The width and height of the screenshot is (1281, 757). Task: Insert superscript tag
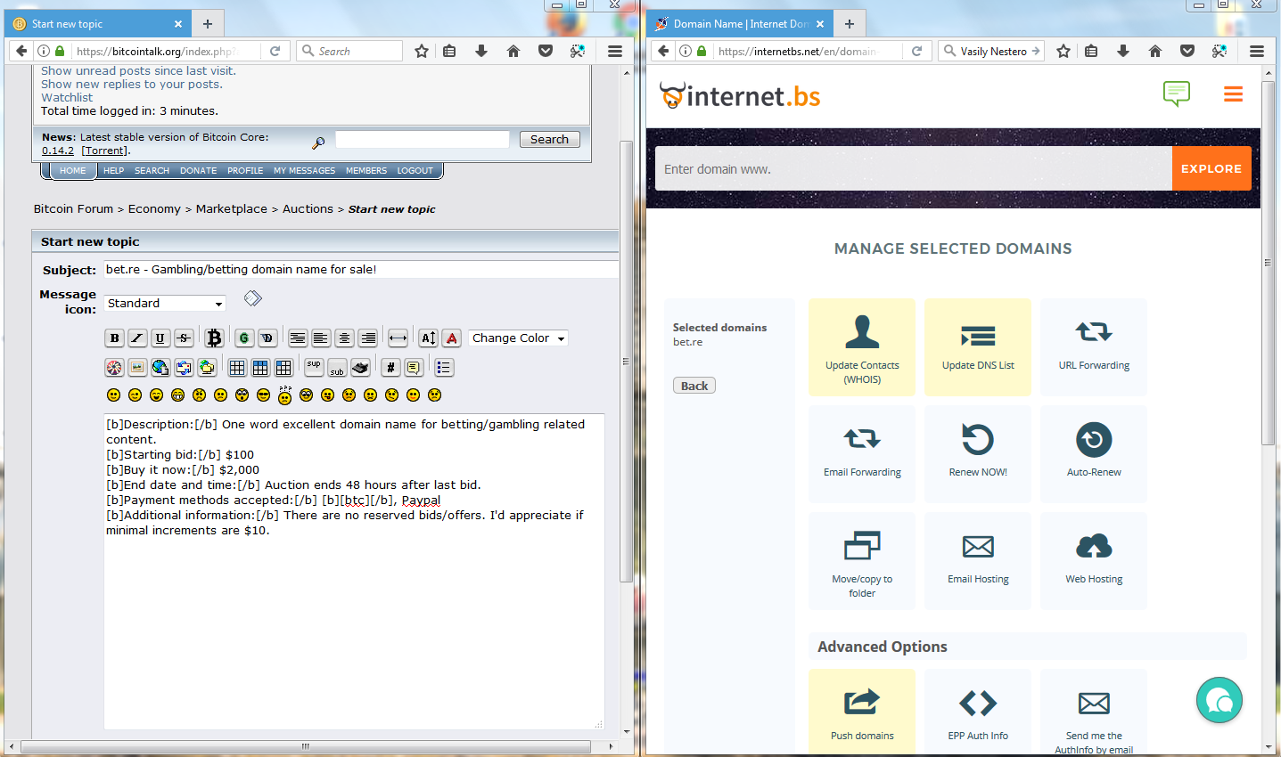coord(314,367)
